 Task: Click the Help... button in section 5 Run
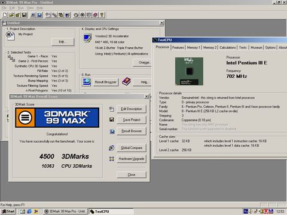point(143,82)
